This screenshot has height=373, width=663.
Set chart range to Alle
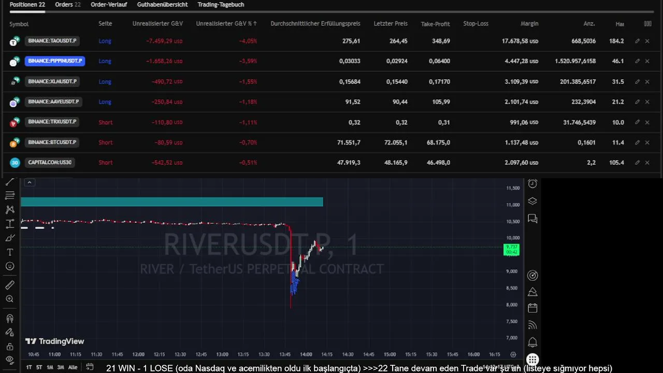pyautogui.click(x=73, y=367)
